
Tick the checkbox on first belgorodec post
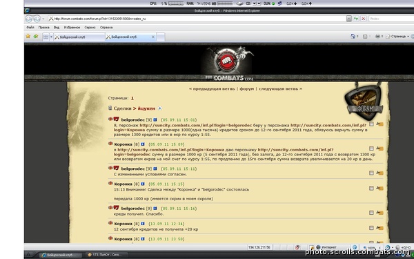point(371,124)
